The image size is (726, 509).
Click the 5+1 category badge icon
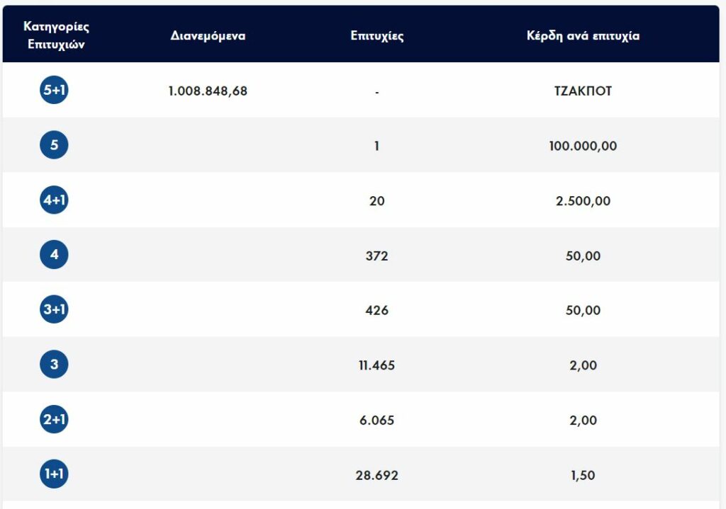(55, 91)
